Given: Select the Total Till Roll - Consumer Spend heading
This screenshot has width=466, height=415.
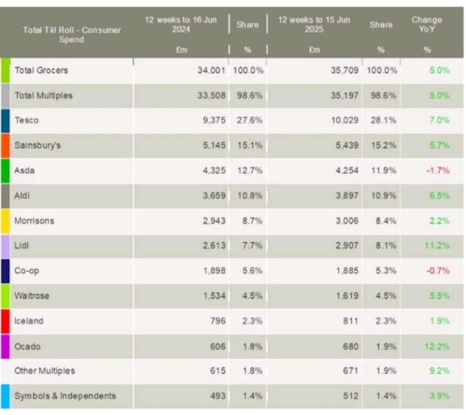Looking at the screenshot, I should pyautogui.click(x=72, y=35).
